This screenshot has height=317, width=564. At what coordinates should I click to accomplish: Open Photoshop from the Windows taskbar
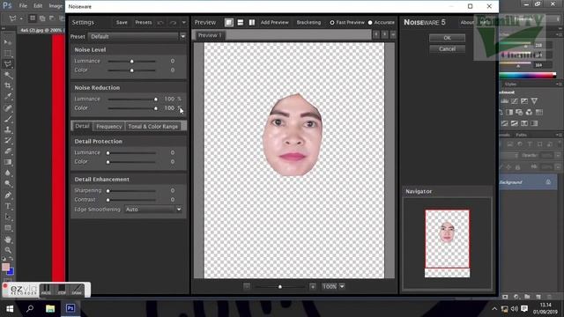click(x=70, y=308)
